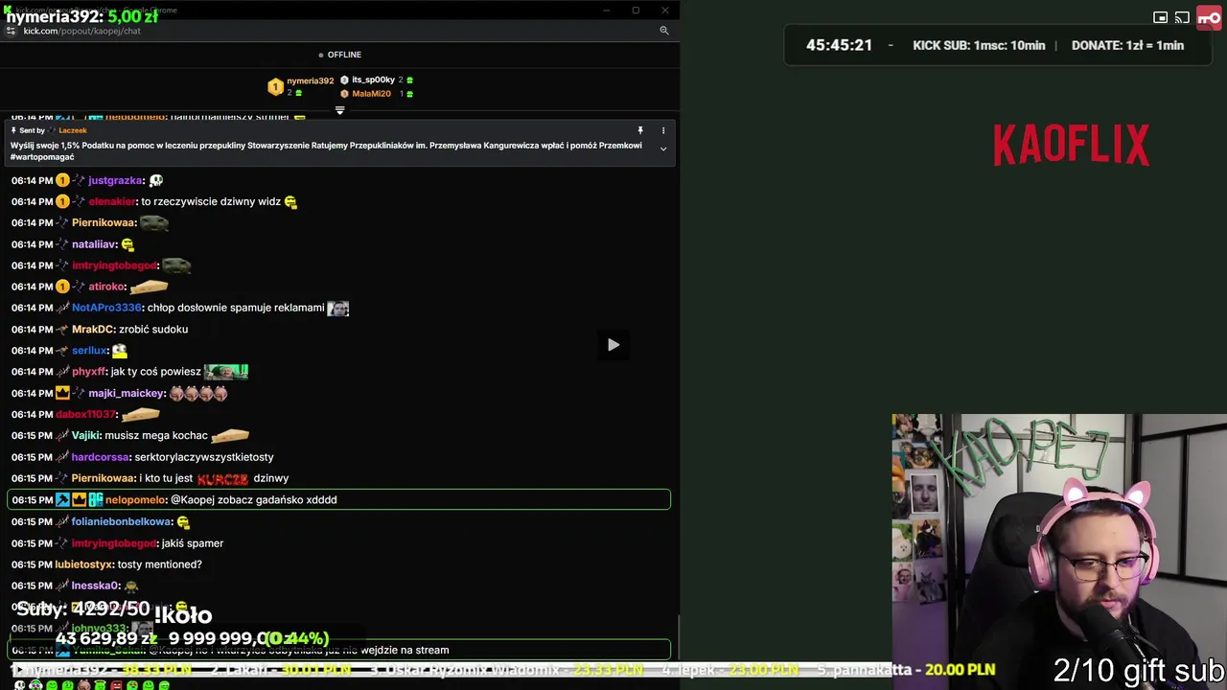Open the zoom magnifier in the address bar
Viewport: 1227px width, 690px height.
click(x=663, y=31)
